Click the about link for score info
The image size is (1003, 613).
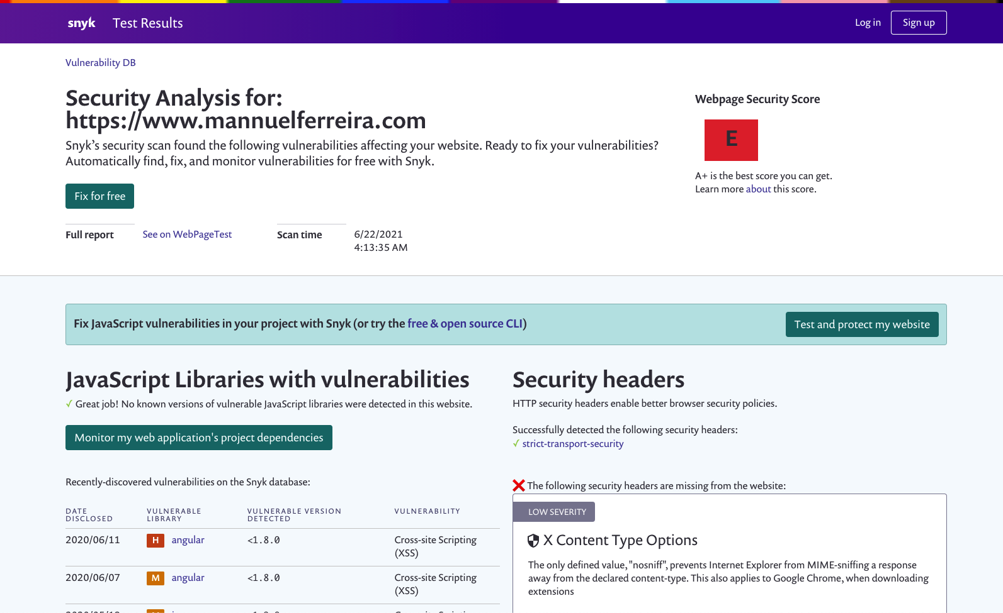[758, 189]
